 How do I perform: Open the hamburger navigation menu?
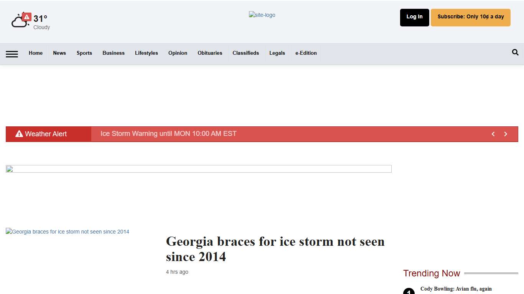pos(12,54)
